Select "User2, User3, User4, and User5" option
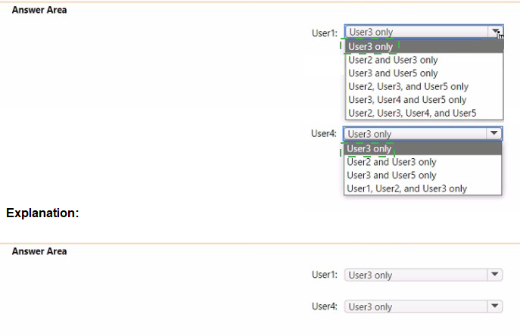520x336 pixels. tap(424, 113)
